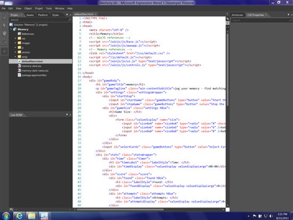Click the Projects panel search field

tap(40, 20)
